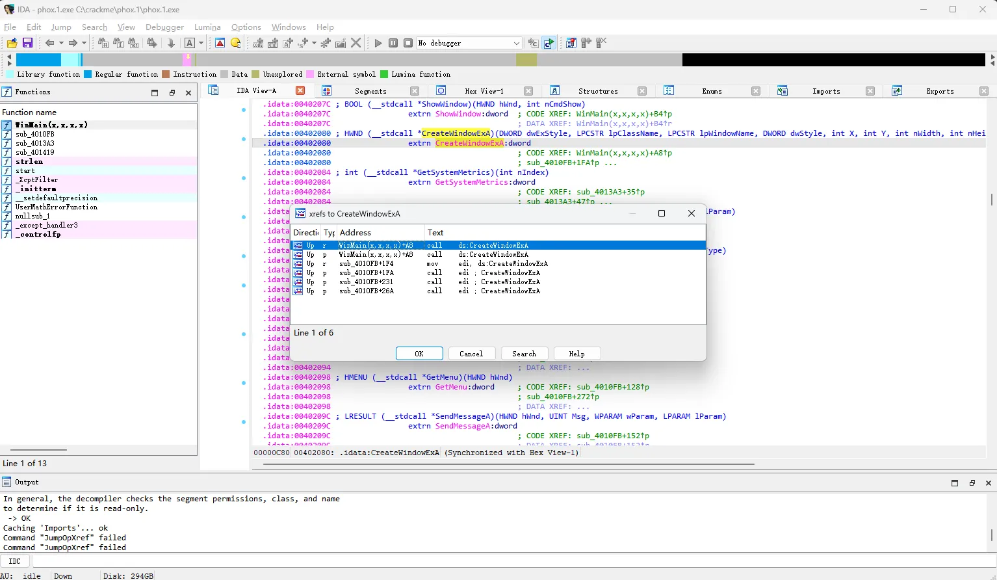Open the Search menu

[94, 27]
